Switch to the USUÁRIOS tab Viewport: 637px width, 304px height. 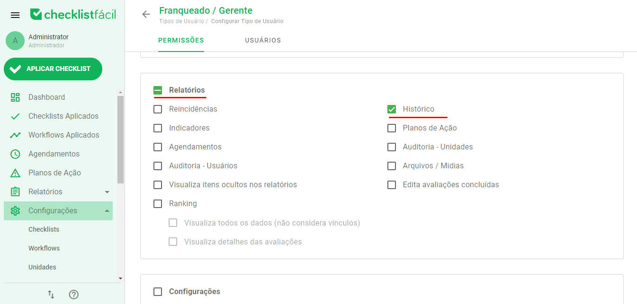point(262,41)
